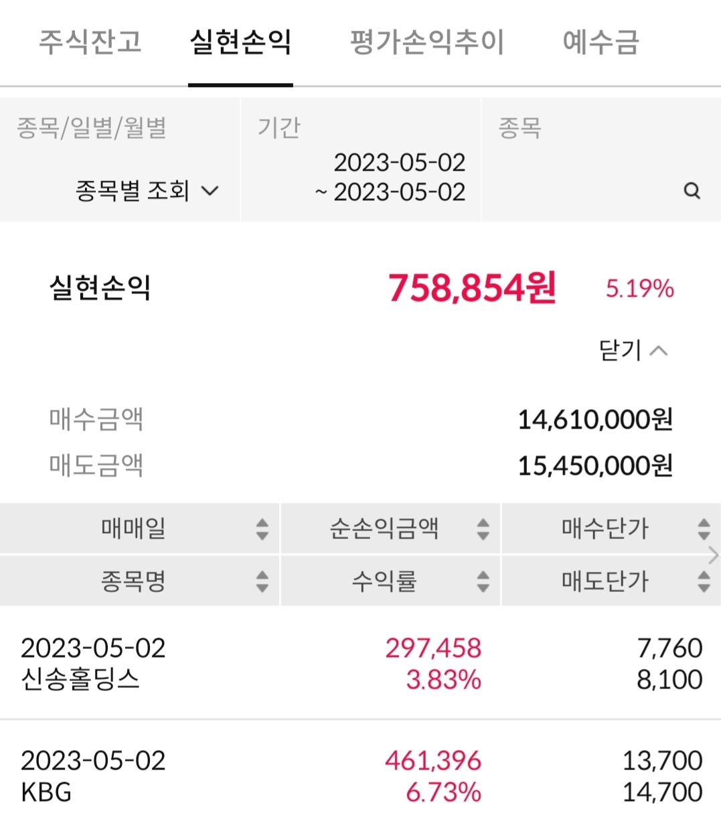The height and width of the screenshot is (821, 721).
Task: Show more columns with right chevron
Action: [714, 555]
